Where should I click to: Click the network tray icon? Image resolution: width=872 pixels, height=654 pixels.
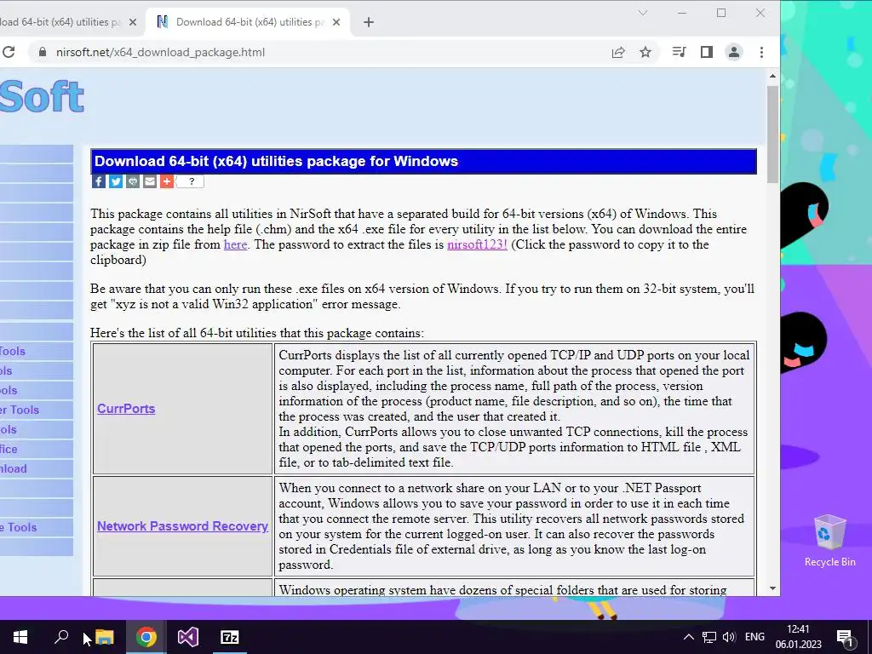[x=709, y=637]
